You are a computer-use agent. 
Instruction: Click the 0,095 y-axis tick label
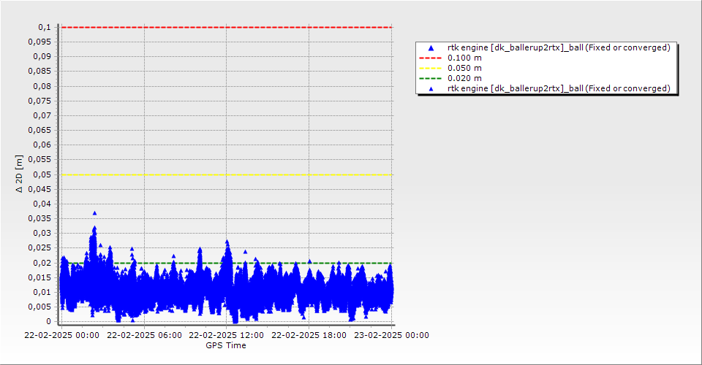click(39, 42)
